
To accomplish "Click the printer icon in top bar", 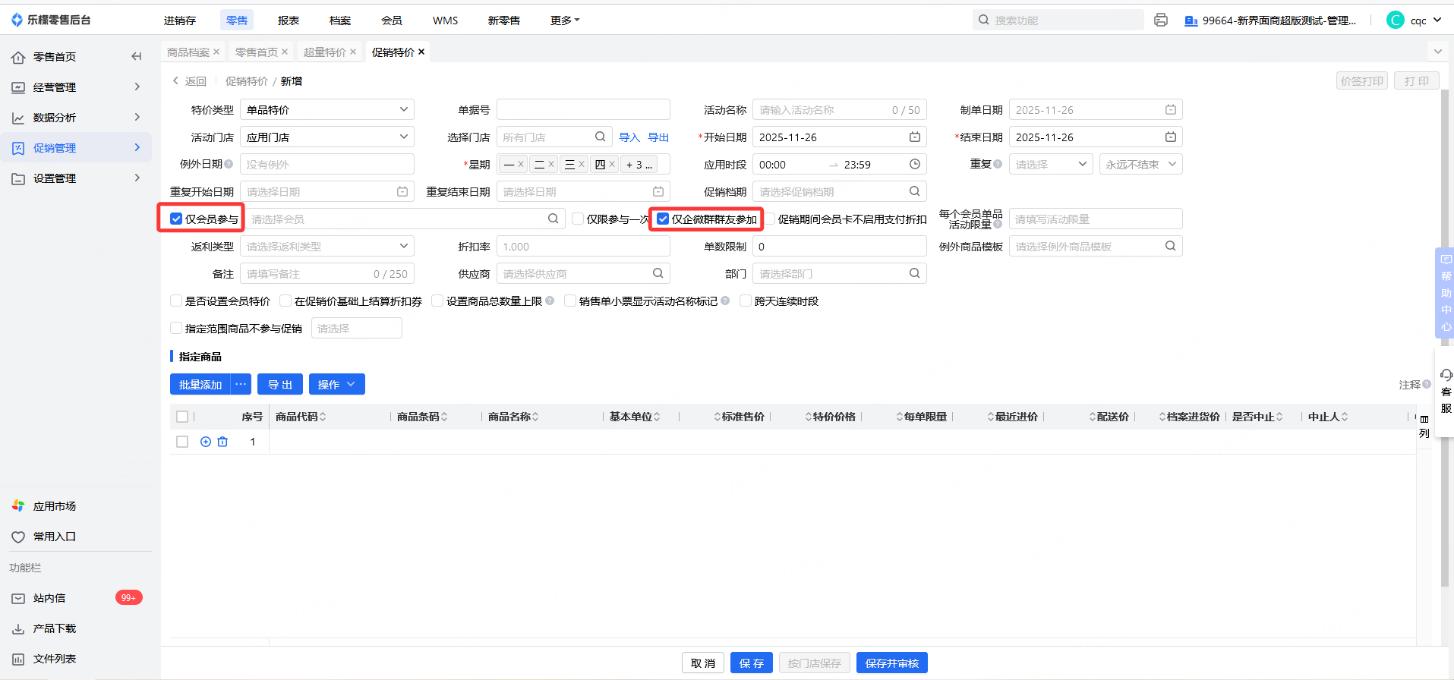I will (x=1160, y=20).
